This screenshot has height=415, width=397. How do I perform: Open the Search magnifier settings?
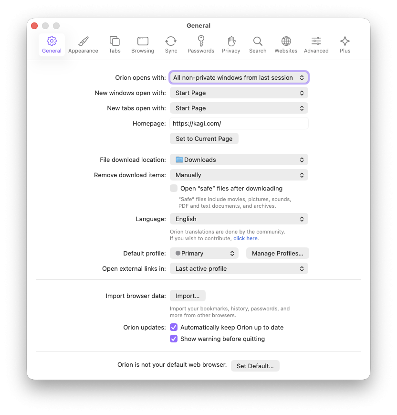pos(258,44)
